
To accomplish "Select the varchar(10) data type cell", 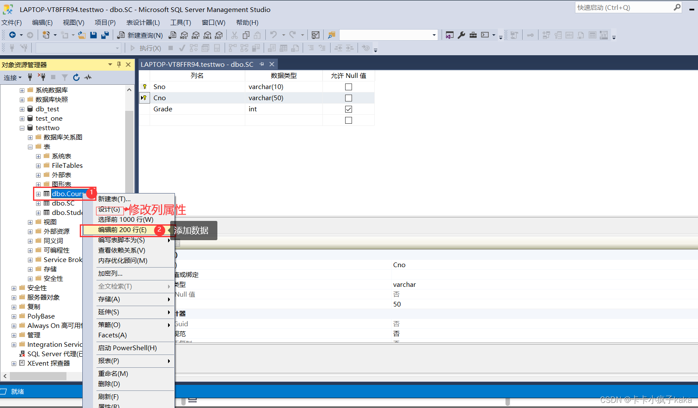I will pyautogui.click(x=284, y=87).
